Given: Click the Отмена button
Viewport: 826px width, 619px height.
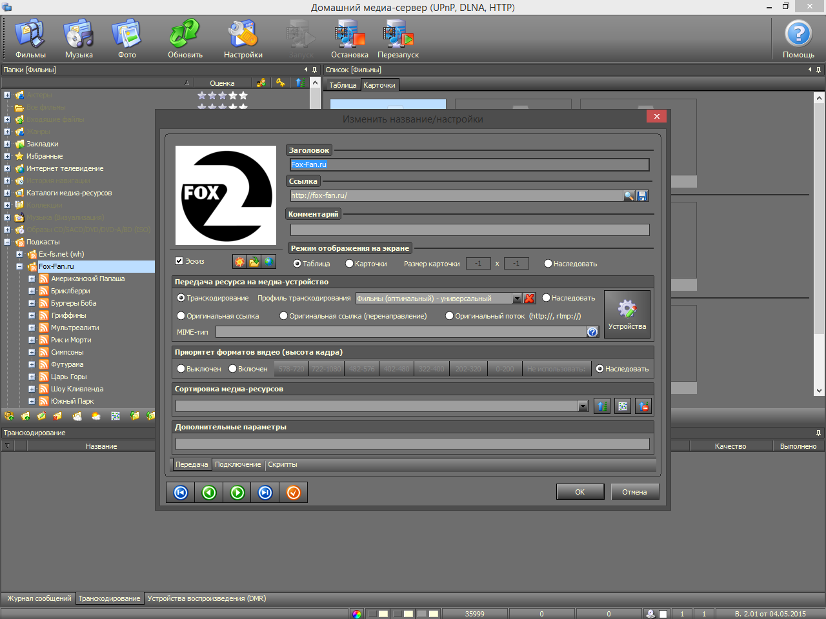Looking at the screenshot, I should (634, 492).
